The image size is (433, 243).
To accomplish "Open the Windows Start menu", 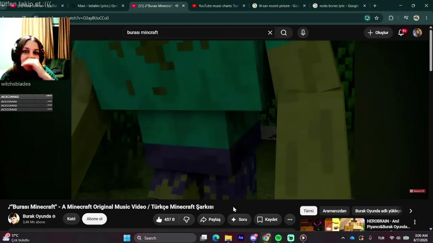I will click(x=127, y=238).
